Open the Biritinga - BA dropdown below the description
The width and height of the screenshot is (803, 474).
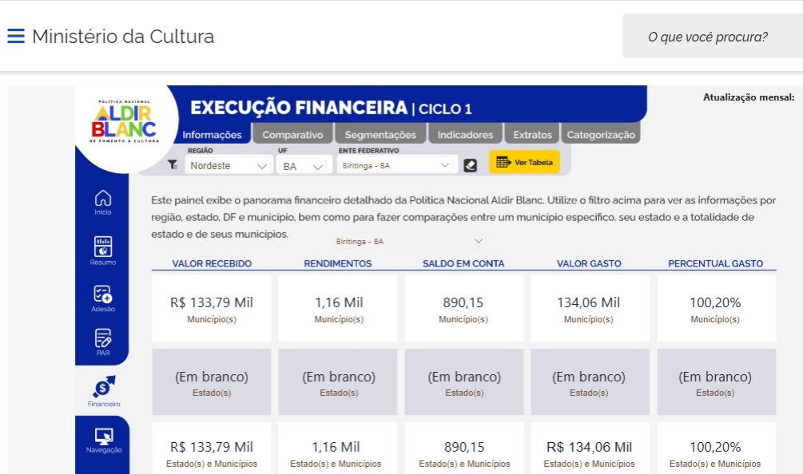[x=410, y=241]
